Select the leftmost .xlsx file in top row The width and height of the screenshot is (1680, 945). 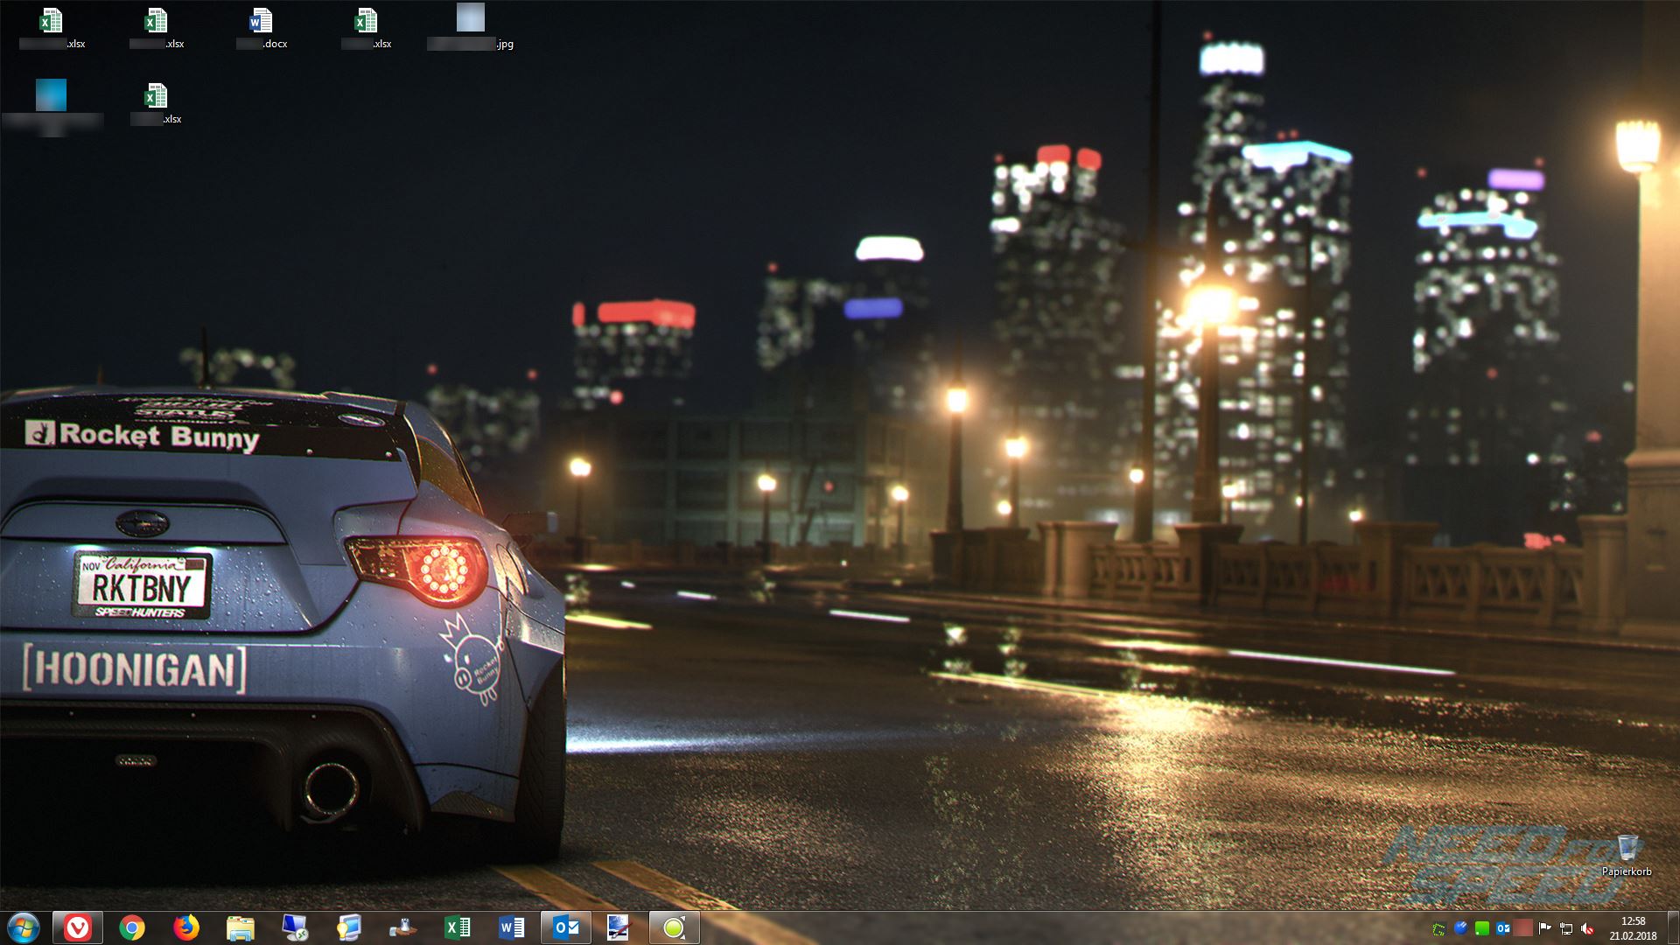[52, 28]
